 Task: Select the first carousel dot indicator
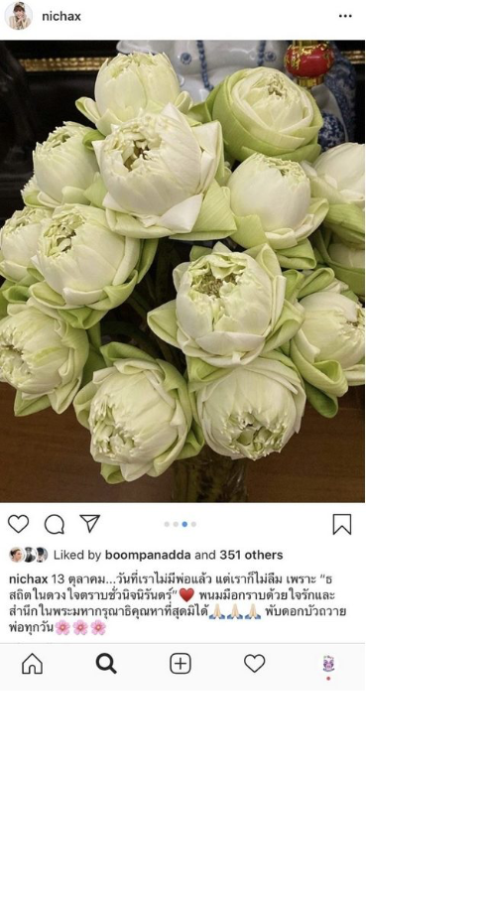click(167, 524)
